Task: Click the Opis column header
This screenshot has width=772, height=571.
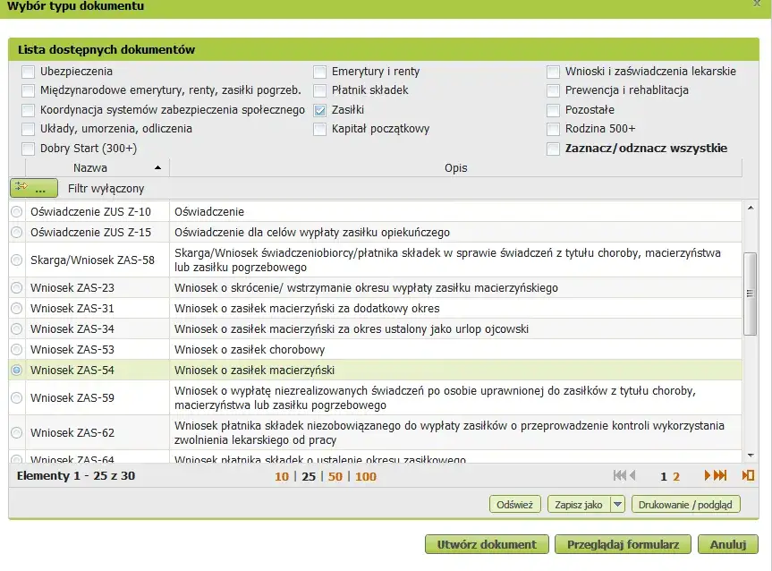Action: coord(455,167)
